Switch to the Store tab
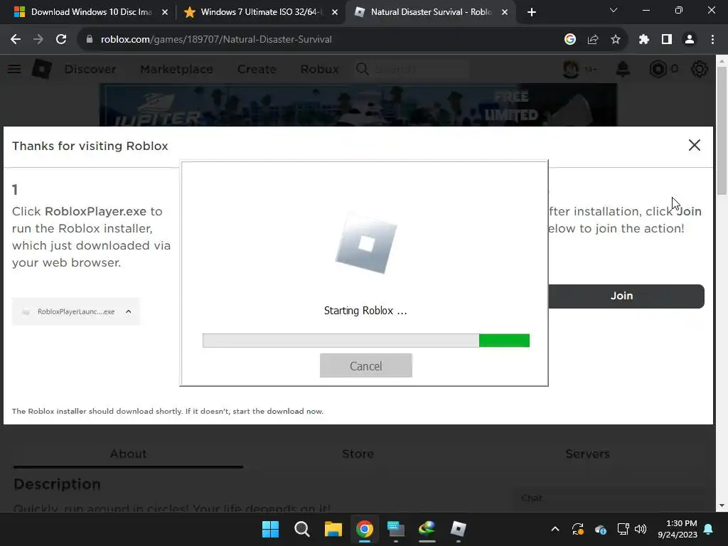728x546 pixels. [358, 454]
